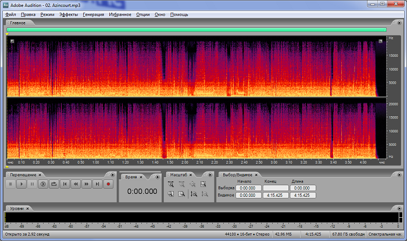Click the Pause transport button
This screenshot has width=407, height=241.
click(32, 184)
